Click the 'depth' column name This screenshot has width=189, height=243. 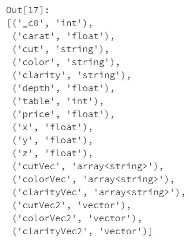pyautogui.click(x=36, y=88)
